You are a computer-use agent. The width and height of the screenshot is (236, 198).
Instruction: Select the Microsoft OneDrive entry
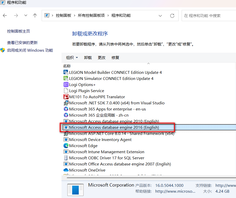[87, 170]
